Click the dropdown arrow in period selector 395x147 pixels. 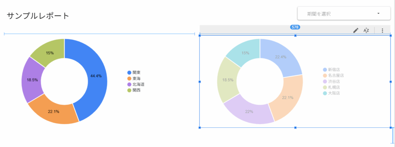point(378,13)
